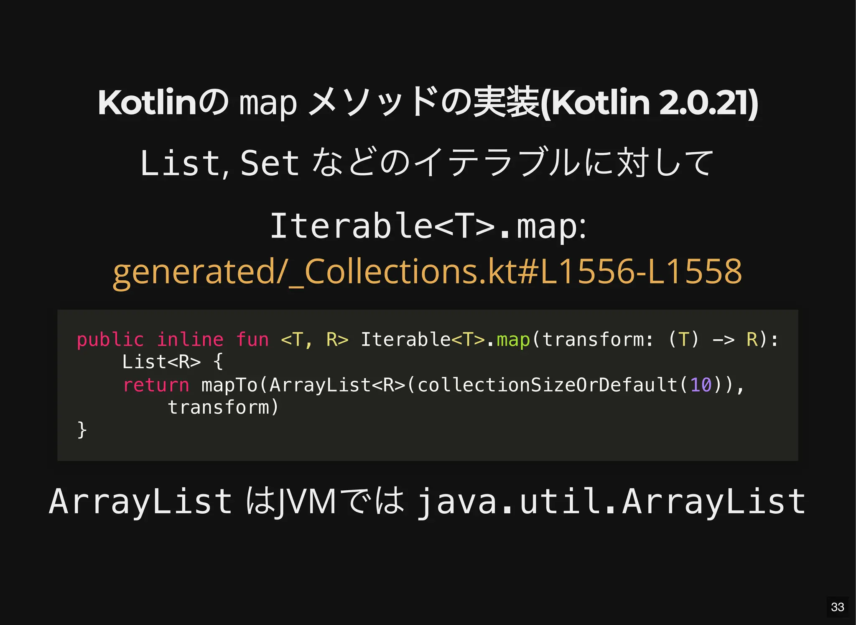Click the code line 'List<R> {'
The image size is (856, 625).
tap(173, 362)
